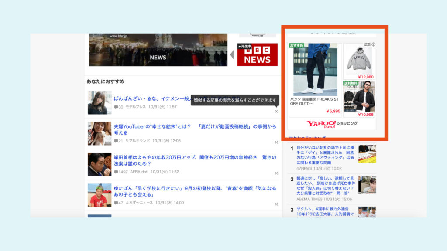Screen dimensions: 447x251
Task: Click the Yahoo! Japan ショッピング logo
Action: 332,124
